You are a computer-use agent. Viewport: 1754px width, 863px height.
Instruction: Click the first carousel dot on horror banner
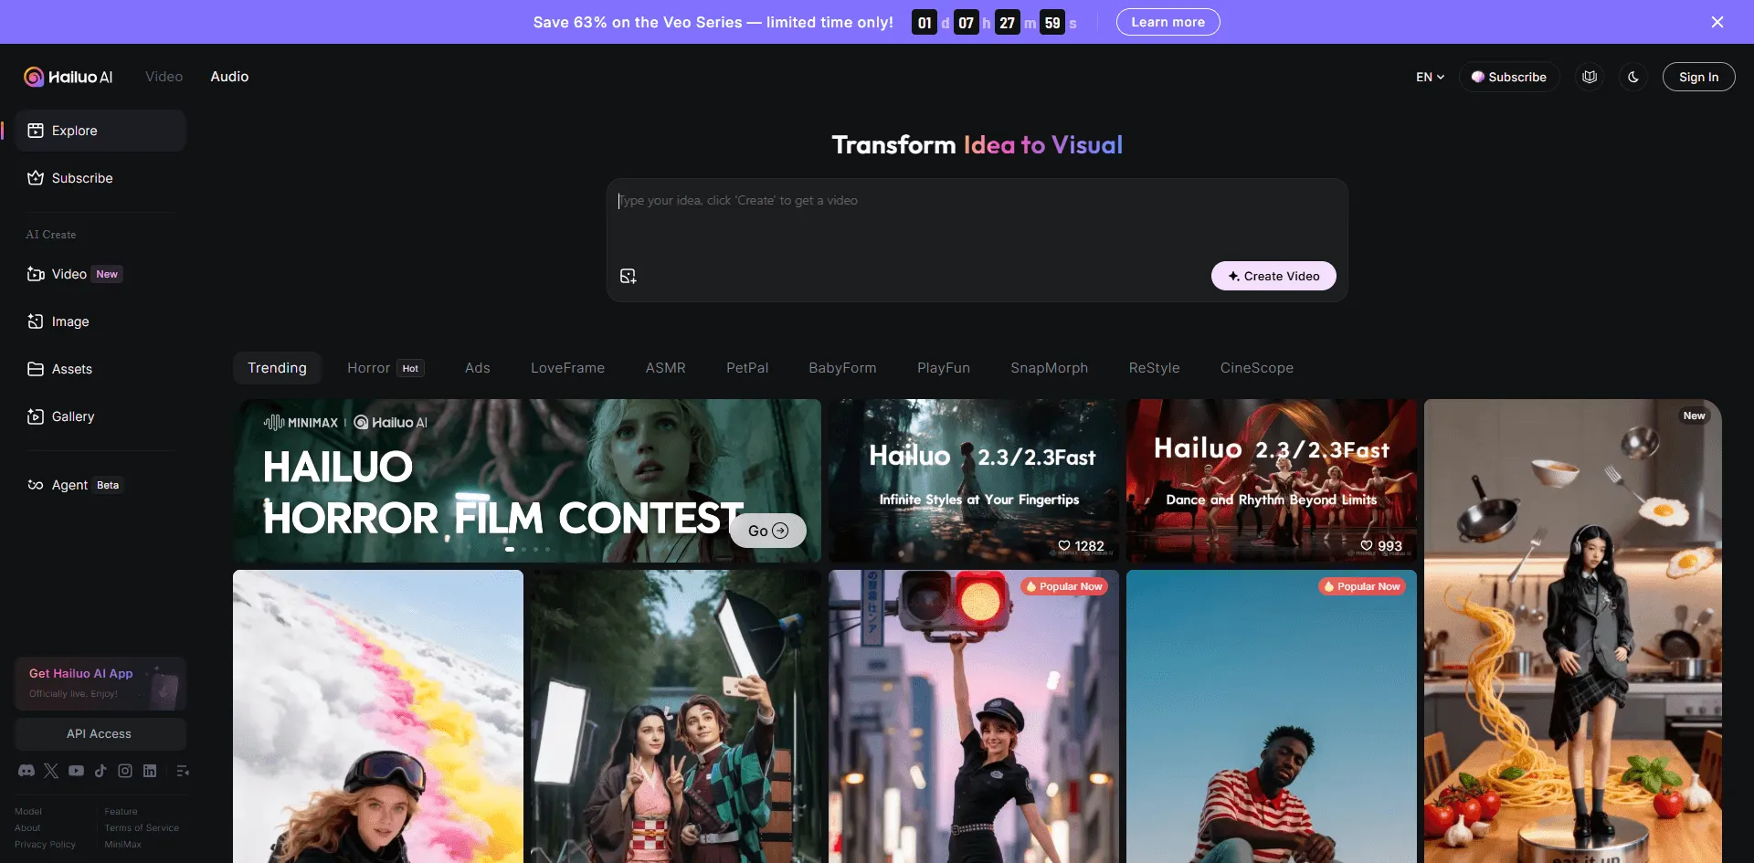510,549
